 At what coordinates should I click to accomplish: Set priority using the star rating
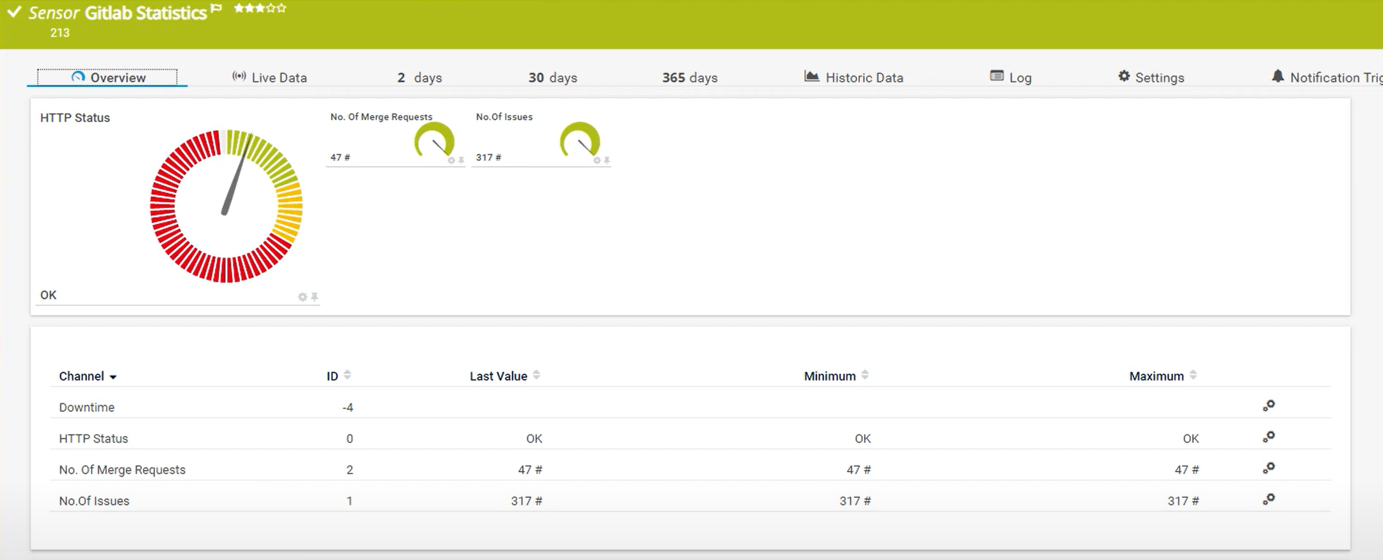coord(260,8)
